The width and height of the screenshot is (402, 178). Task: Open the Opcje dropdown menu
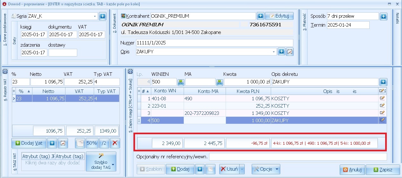266,169
